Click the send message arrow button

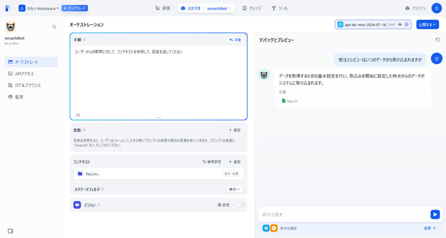[x=435, y=214]
